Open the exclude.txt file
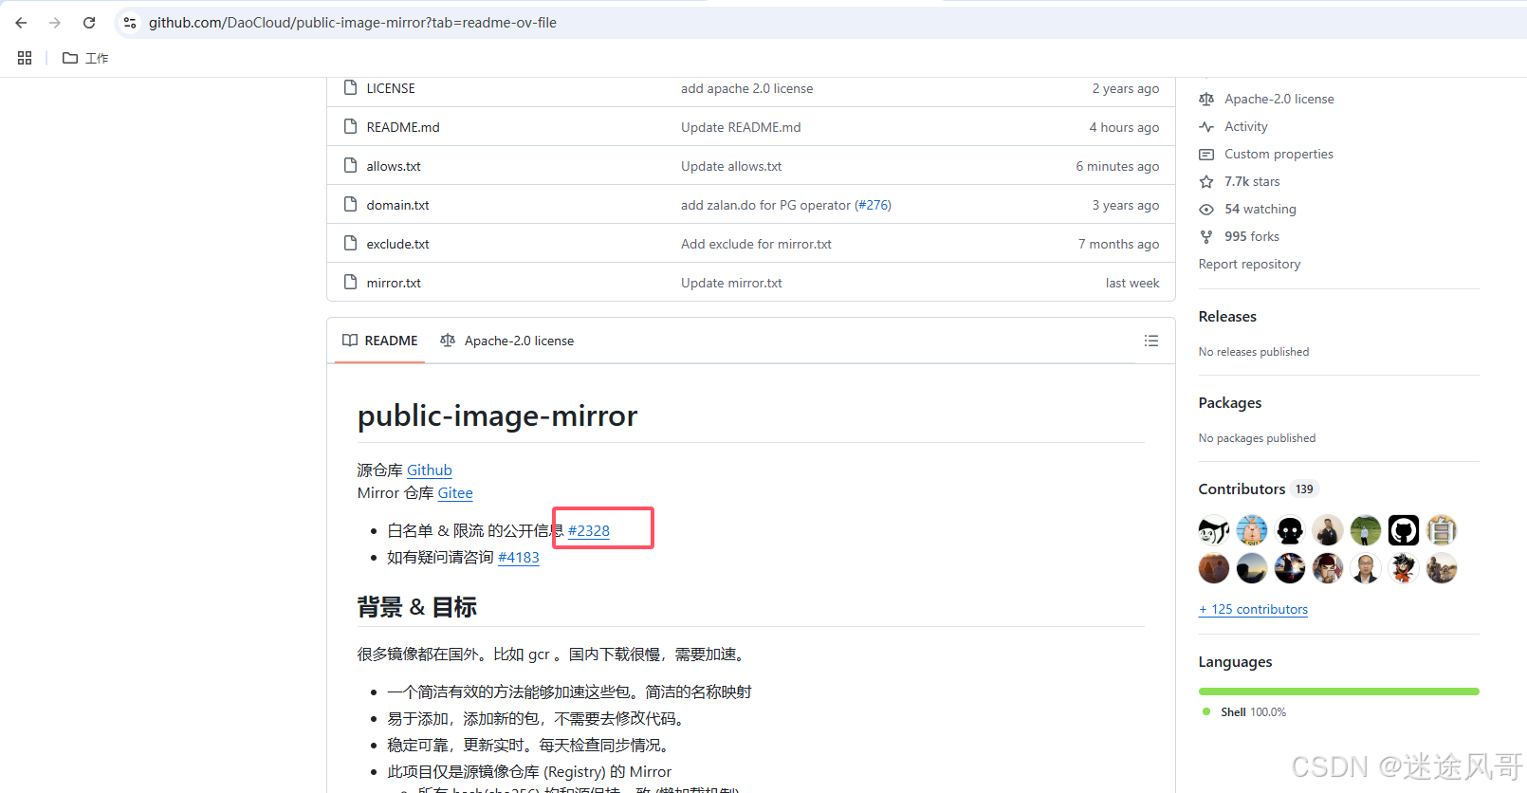Screen dimensions: 1527x793 pos(397,244)
